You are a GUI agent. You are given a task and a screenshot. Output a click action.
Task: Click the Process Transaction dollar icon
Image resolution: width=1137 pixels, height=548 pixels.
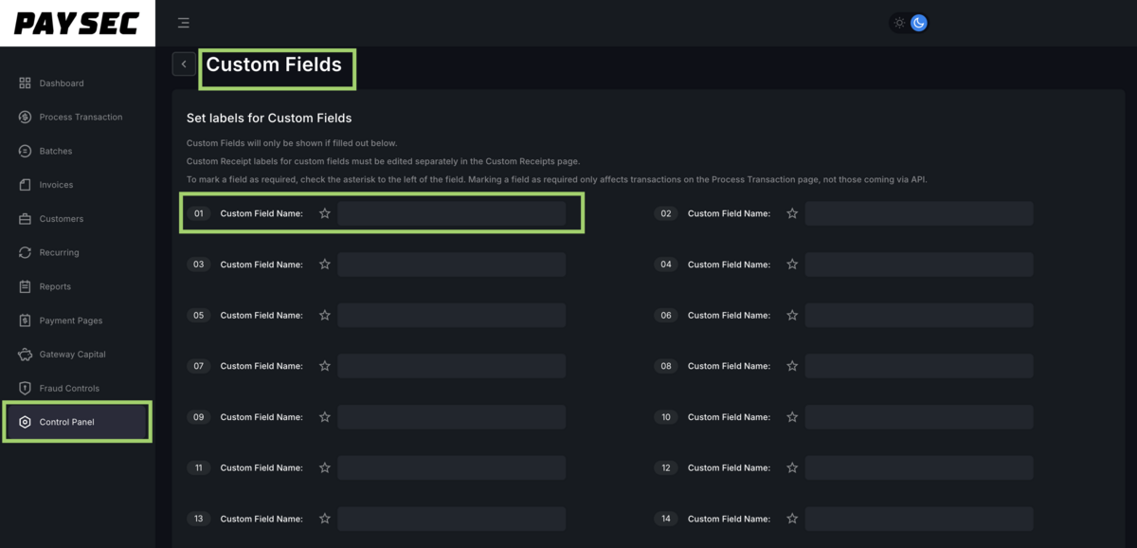click(x=25, y=118)
